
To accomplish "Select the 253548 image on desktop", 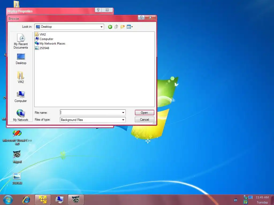I will pos(17,178).
